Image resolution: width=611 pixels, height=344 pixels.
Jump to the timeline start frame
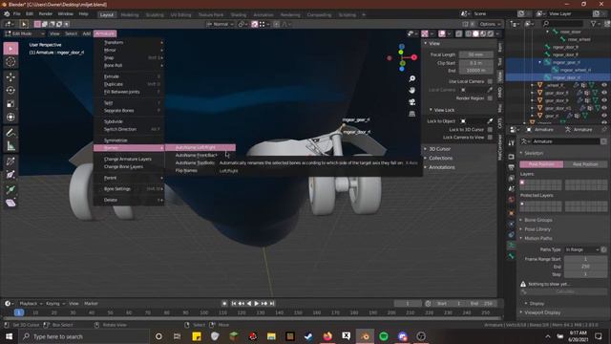[234, 304]
